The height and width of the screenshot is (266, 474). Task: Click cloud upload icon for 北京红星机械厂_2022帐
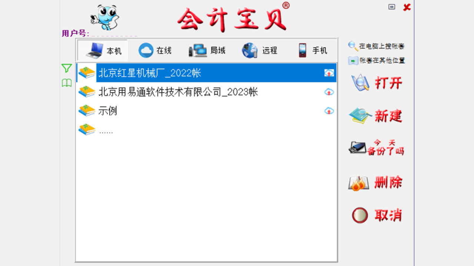[329, 73]
